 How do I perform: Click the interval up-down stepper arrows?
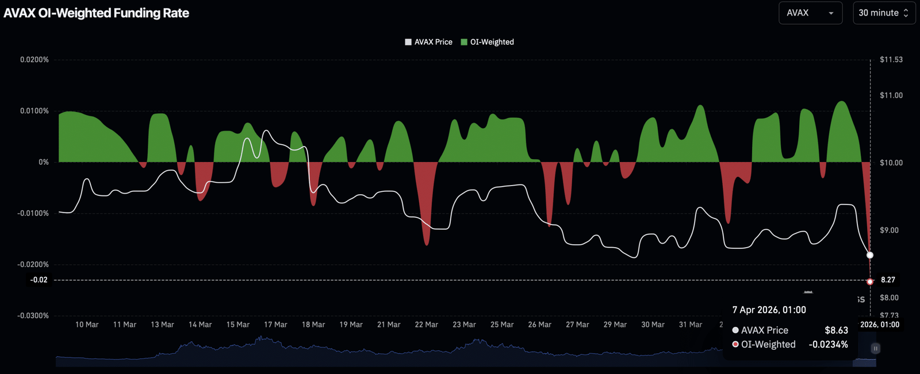[x=906, y=13]
